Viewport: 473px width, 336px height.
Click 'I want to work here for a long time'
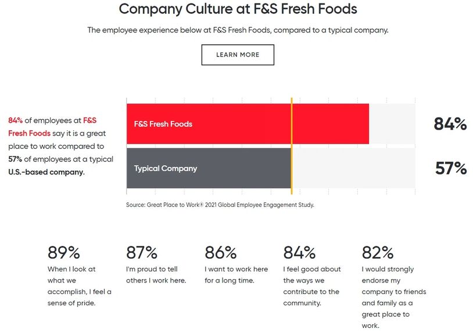(x=236, y=275)
